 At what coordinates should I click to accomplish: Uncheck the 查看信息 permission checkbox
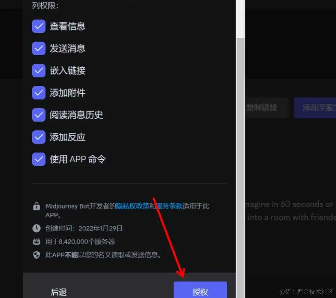tap(38, 26)
